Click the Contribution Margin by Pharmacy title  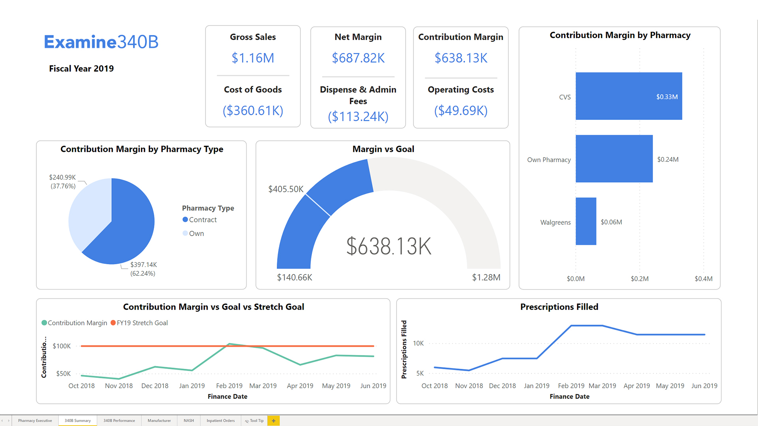[x=620, y=35]
